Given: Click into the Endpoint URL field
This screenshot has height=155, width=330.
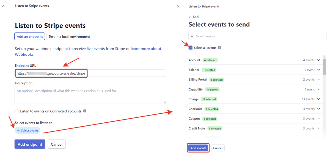Looking at the screenshot, I should (x=90, y=73).
